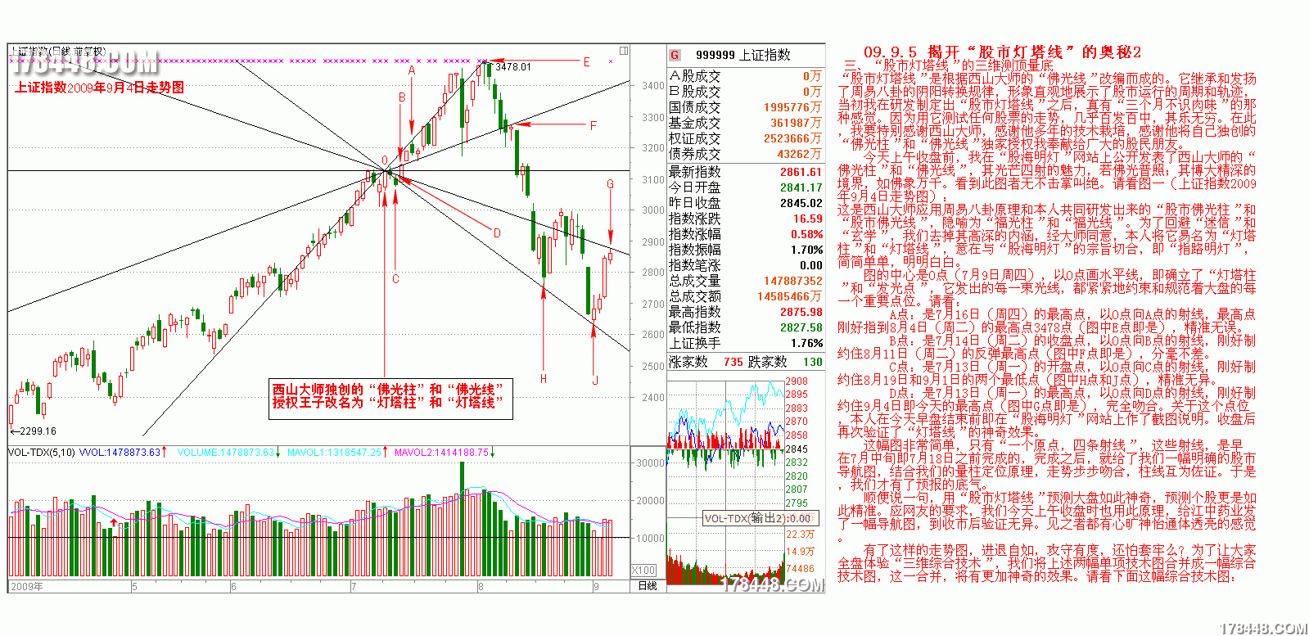Click the 基金成交 value 361987万
The height and width of the screenshot is (636, 1309).
click(796, 123)
